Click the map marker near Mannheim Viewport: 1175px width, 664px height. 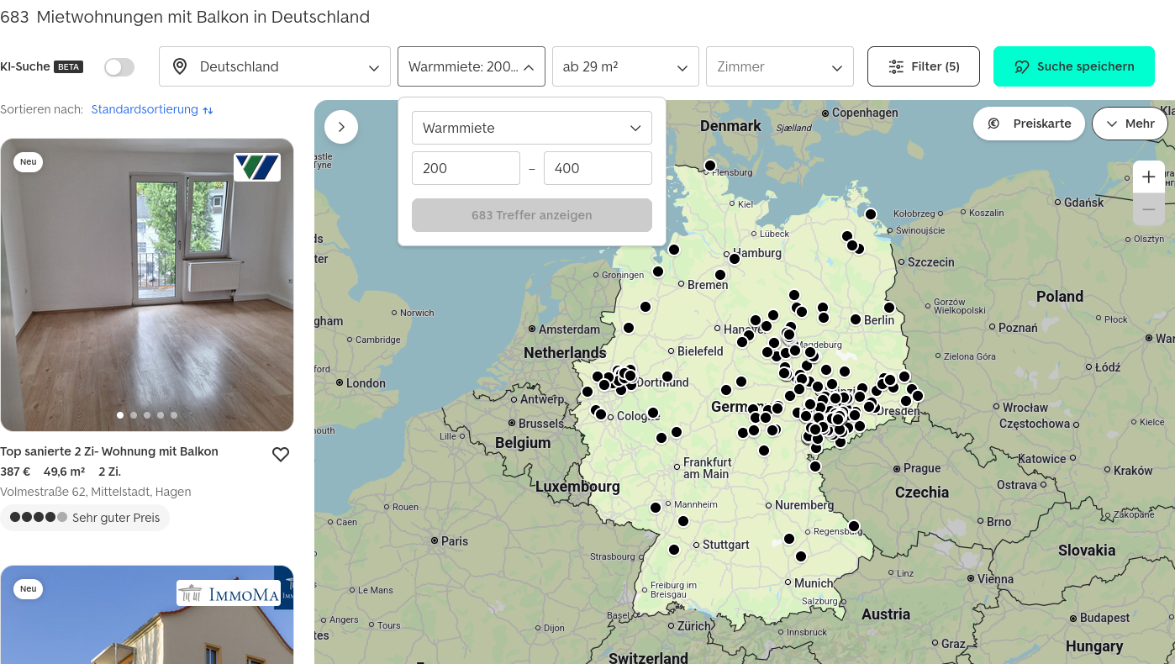point(656,508)
